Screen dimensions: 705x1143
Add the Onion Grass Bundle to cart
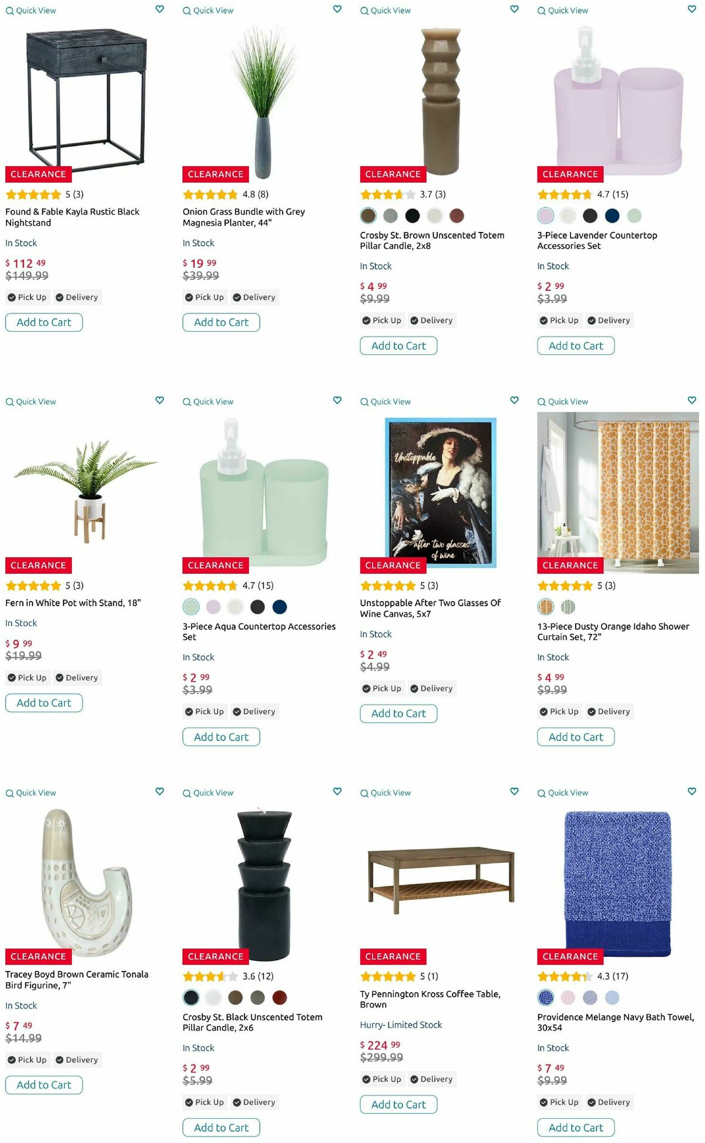221,322
